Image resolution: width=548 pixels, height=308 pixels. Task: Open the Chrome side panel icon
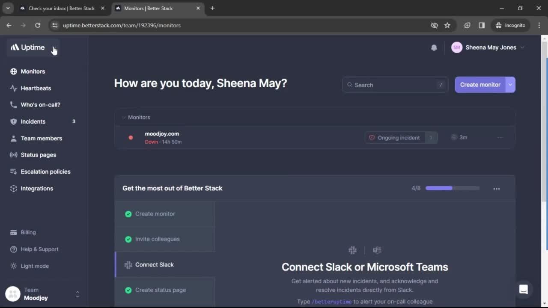click(x=482, y=25)
